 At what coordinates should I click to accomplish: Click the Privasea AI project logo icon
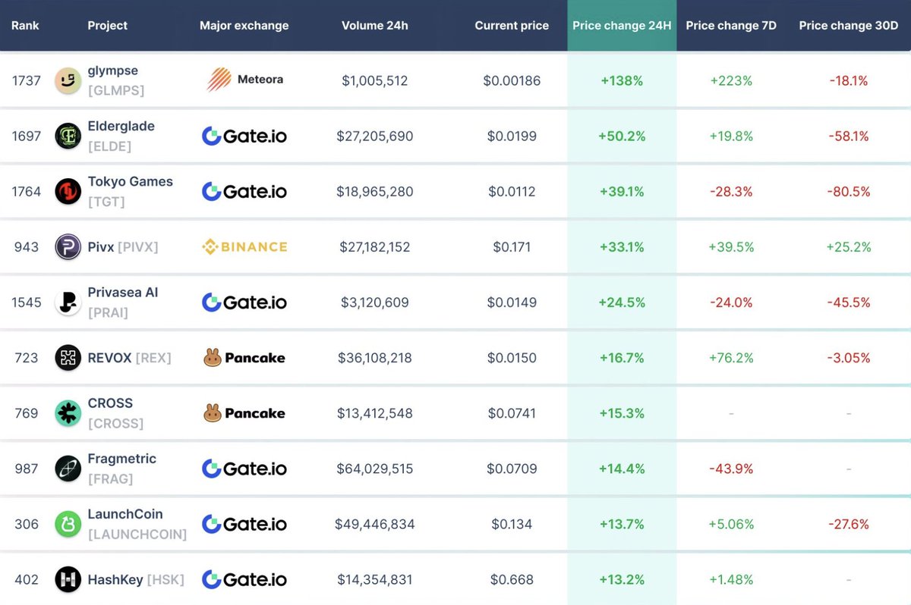pyautogui.click(x=68, y=302)
